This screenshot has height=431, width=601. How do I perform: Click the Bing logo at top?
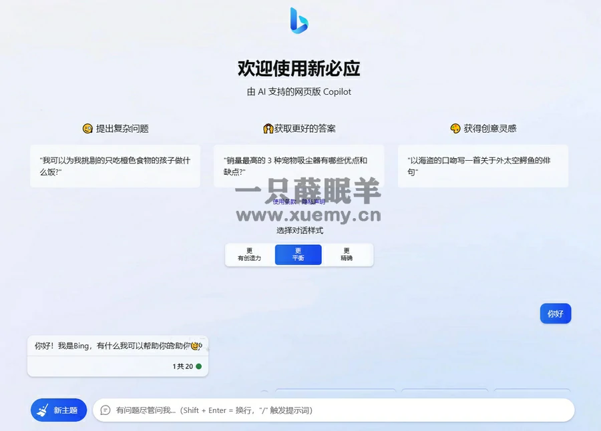coord(299,21)
